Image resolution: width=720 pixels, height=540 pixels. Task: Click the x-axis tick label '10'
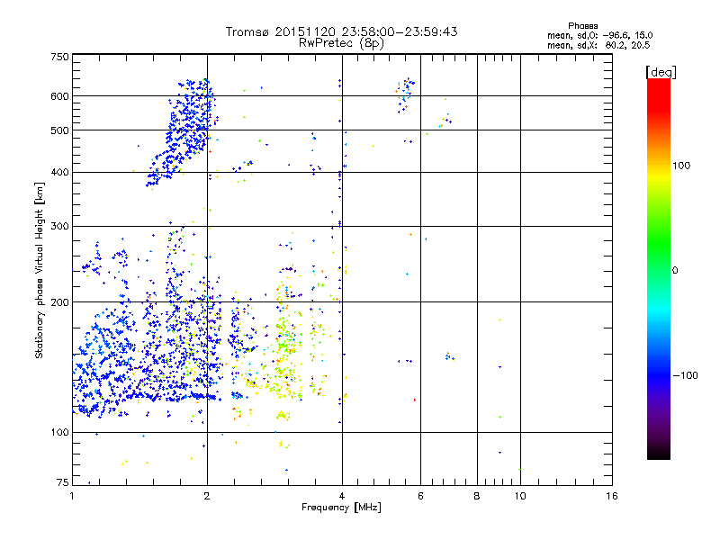(520, 496)
